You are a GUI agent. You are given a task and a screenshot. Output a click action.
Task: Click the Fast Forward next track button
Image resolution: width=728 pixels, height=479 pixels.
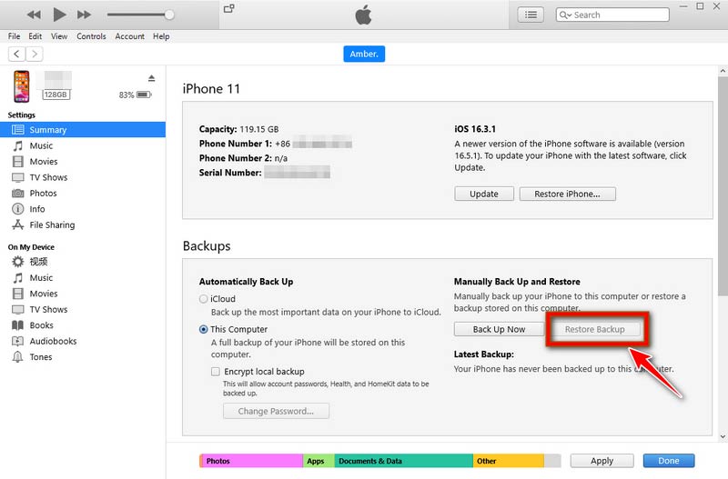(x=84, y=15)
